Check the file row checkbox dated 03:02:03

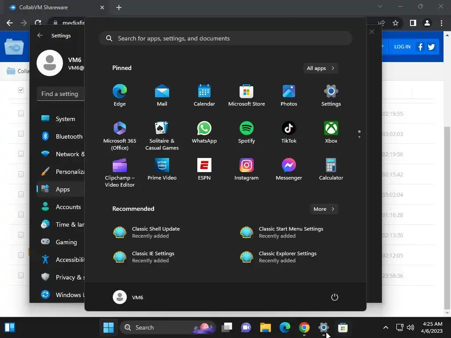coord(21,134)
